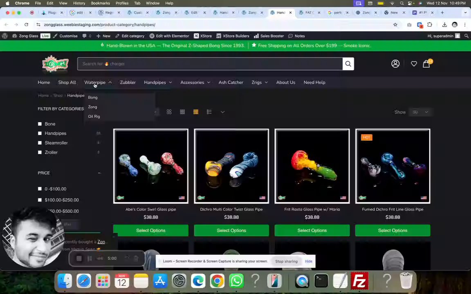Click Edit with Elementor in the admin bar
The image size is (471, 294).
(x=169, y=36)
